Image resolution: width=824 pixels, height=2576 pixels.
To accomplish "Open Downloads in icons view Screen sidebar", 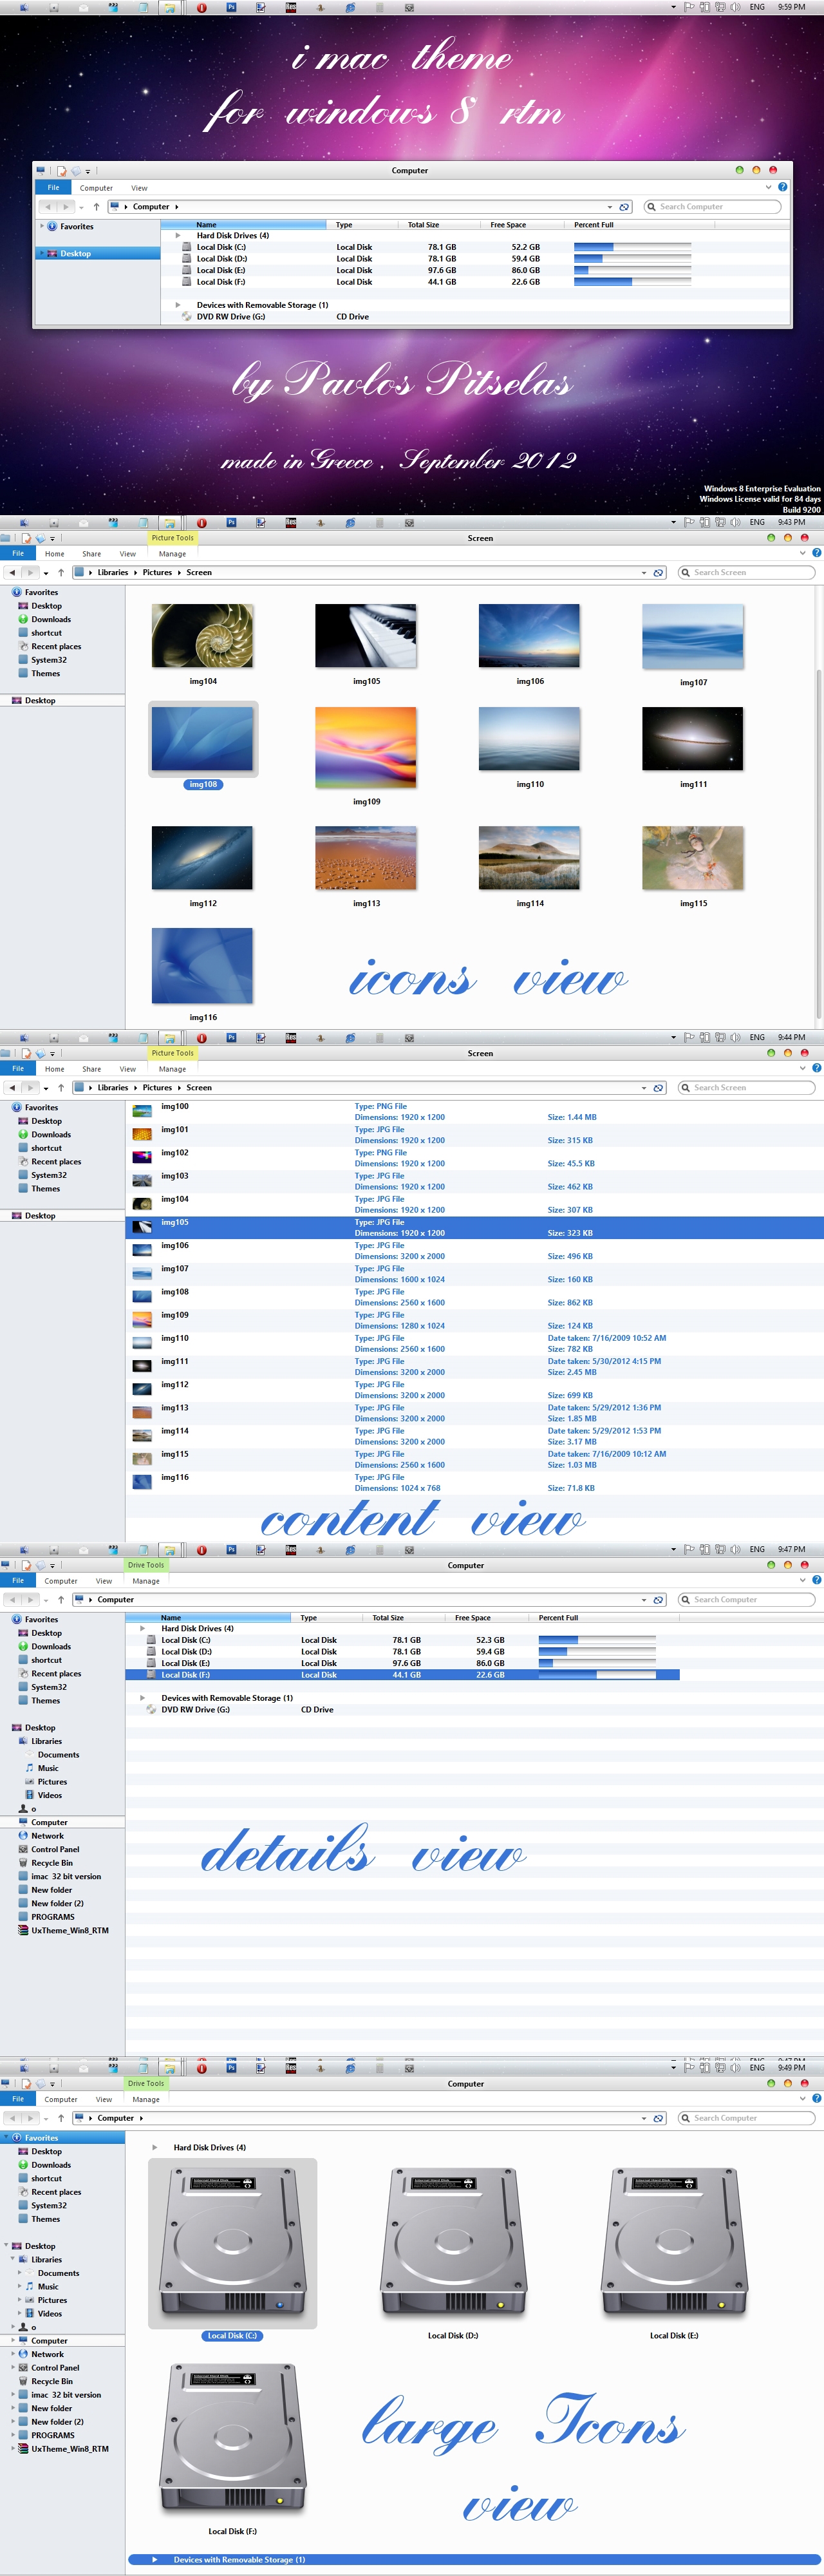I will coord(50,620).
